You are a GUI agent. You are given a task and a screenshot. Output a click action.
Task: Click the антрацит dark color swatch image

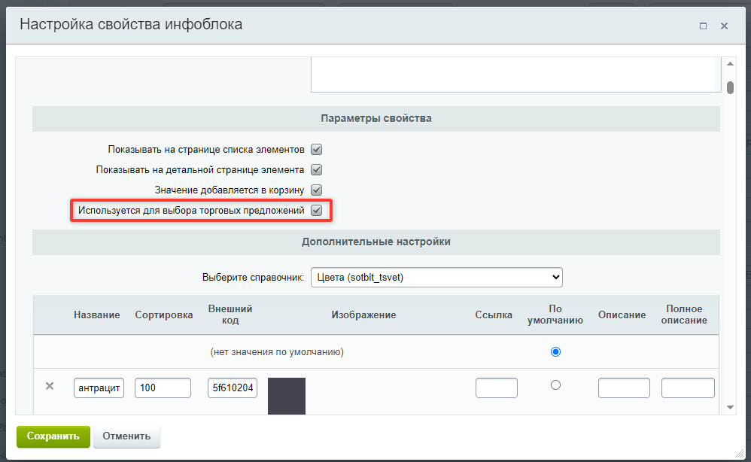(x=287, y=396)
